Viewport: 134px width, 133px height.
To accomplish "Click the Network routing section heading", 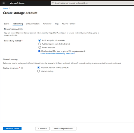I will click(10, 59).
